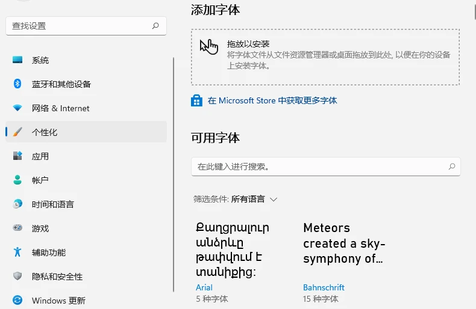Open the Bahnschrift font family link

click(324, 288)
